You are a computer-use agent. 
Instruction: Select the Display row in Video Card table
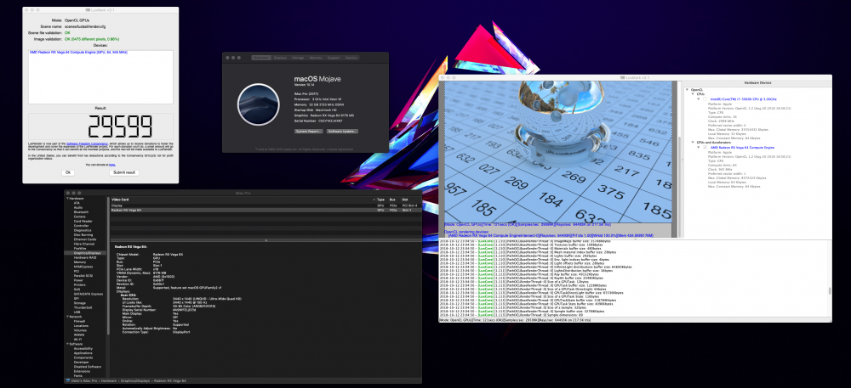(266, 205)
